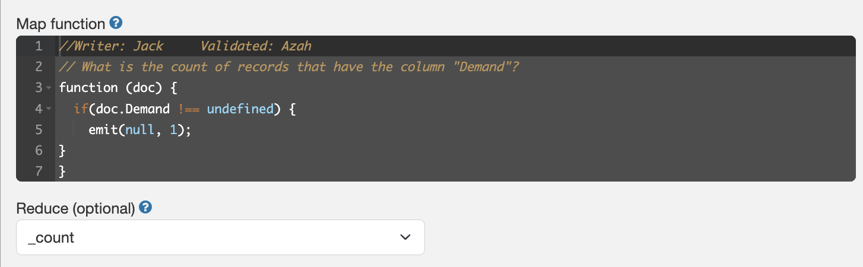The width and height of the screenshot is (863, 267).
Task: Select line number 5 in the gutter
Action: click(x=39, y=130)
